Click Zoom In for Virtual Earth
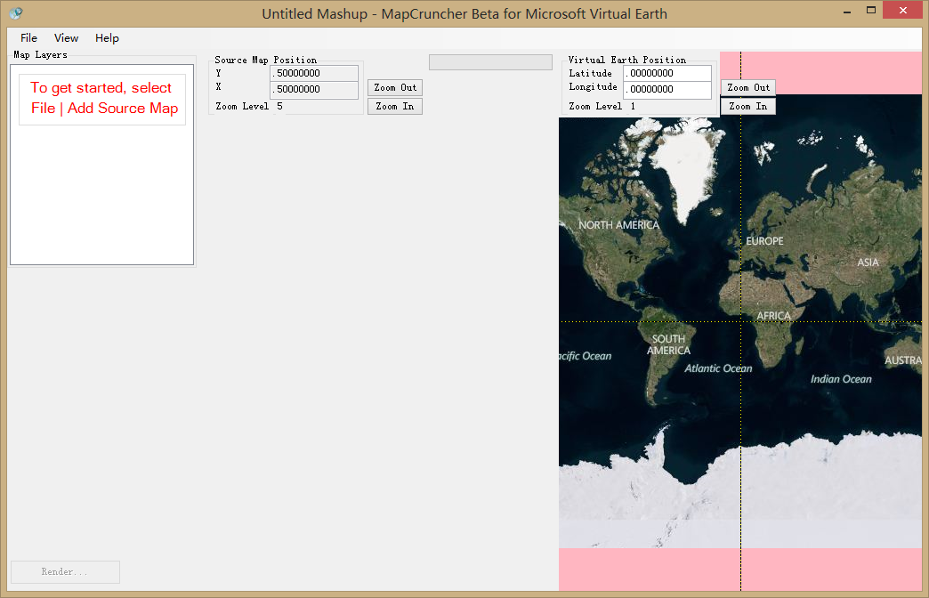The height and width of the screenshot is (598, 929). [748, 106]
